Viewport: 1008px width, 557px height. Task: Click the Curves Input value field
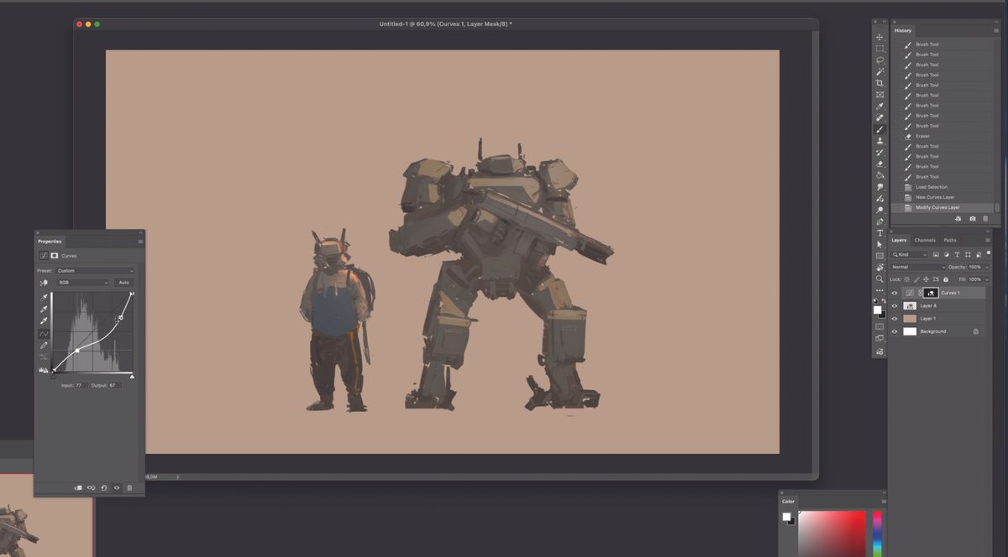[x=81, y=385]
